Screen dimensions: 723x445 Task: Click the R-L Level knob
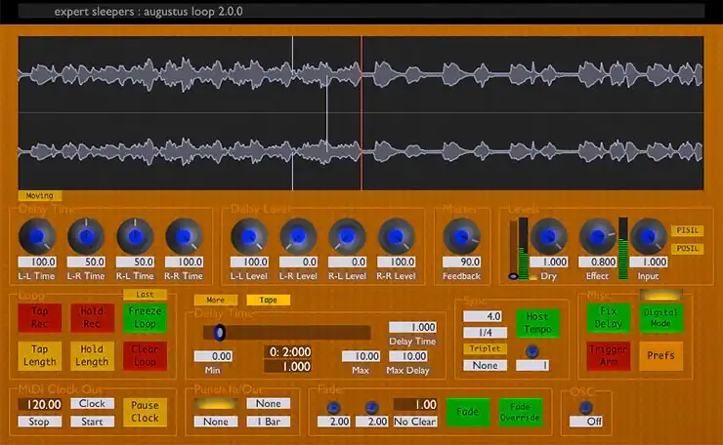(x=347, y=237)
